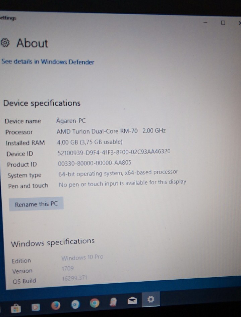Click the Processor label

click(19, 132)
